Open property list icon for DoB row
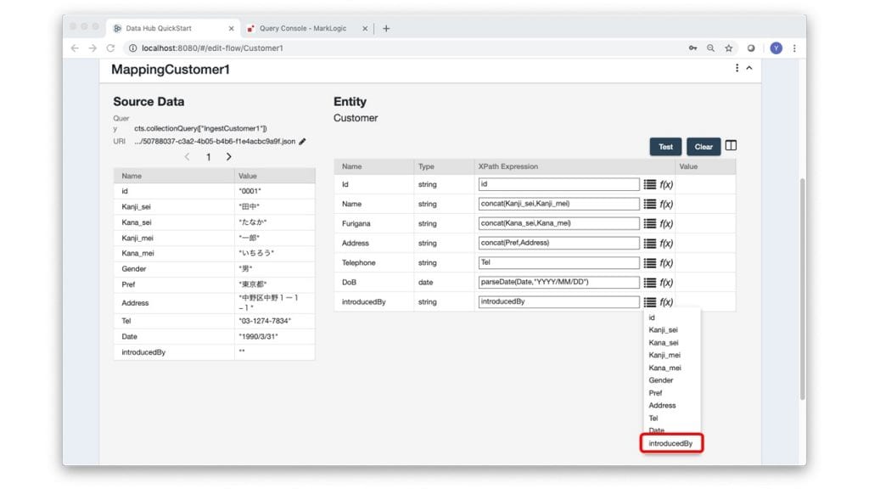Viewport: 869px width, 489px height. coord(649,282)
